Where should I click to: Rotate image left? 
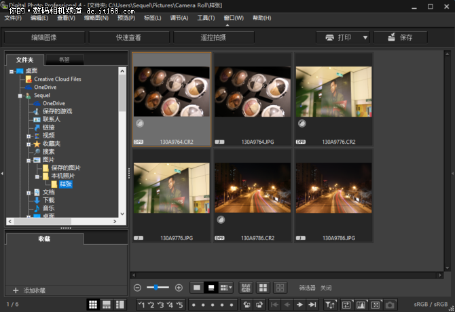[247, 305]
